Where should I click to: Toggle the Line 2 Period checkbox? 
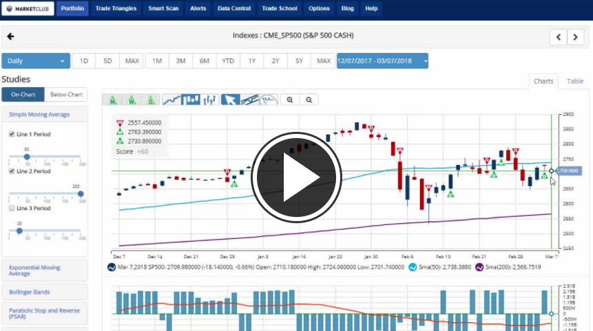[11, 171]
